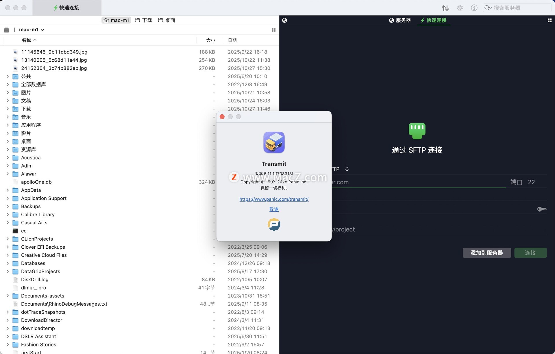Switch remote pane to grid view icon
This screenshot has width=555, height=354.
pyautogui.click(x=550, y=20)
